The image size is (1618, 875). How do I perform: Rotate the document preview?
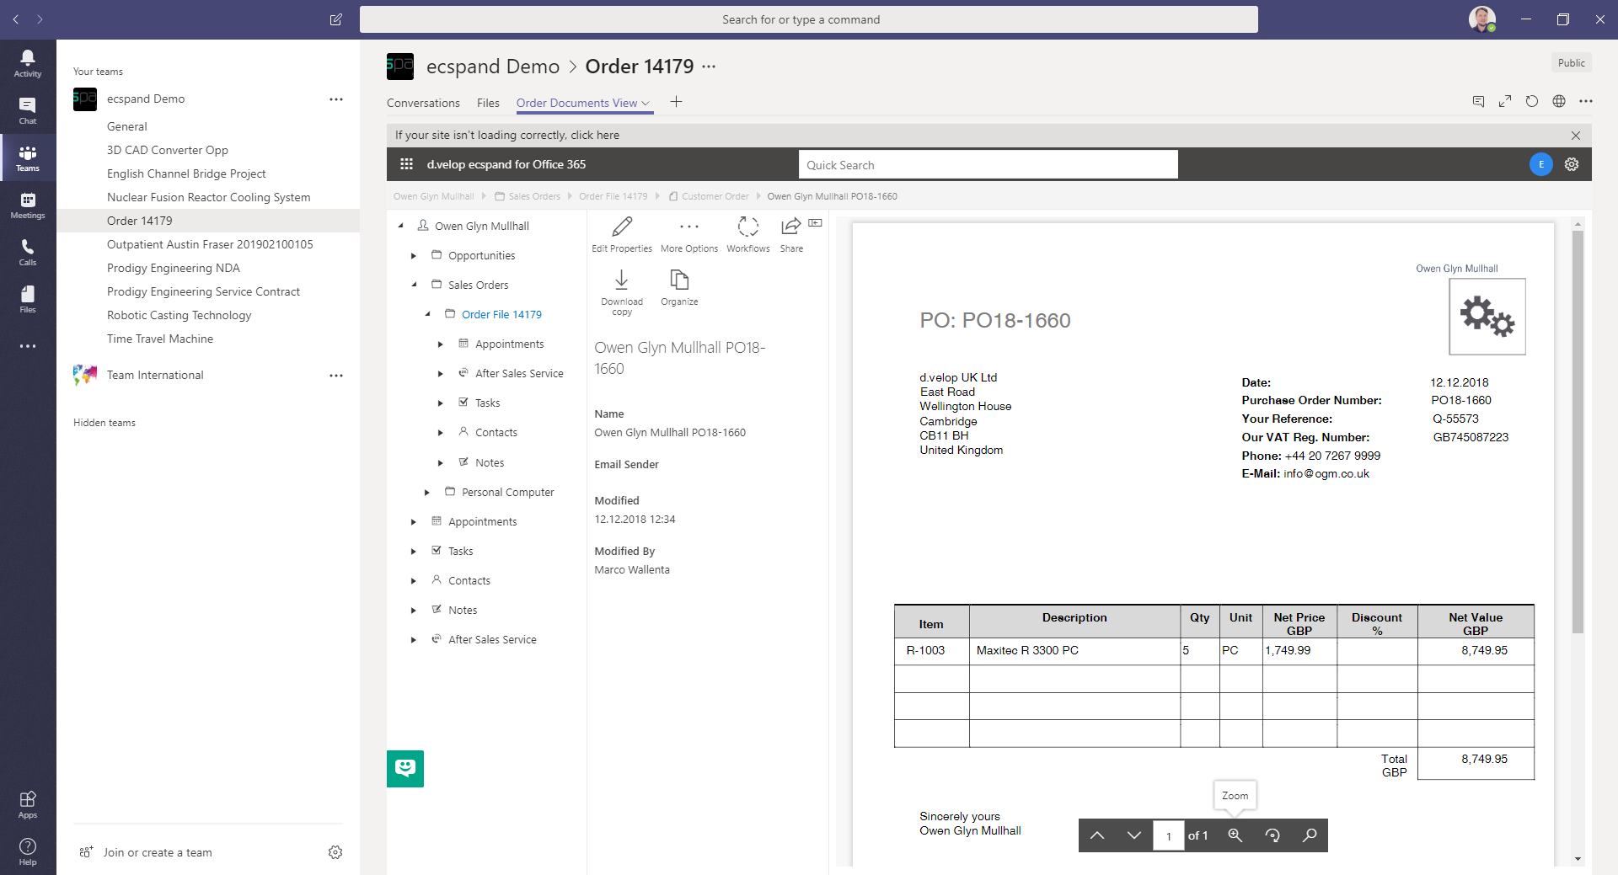1272,835
